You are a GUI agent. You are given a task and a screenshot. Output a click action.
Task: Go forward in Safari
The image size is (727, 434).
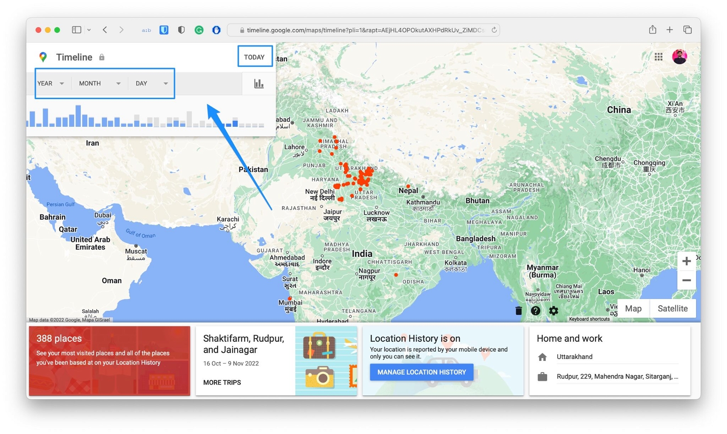[x=121, y=30]
